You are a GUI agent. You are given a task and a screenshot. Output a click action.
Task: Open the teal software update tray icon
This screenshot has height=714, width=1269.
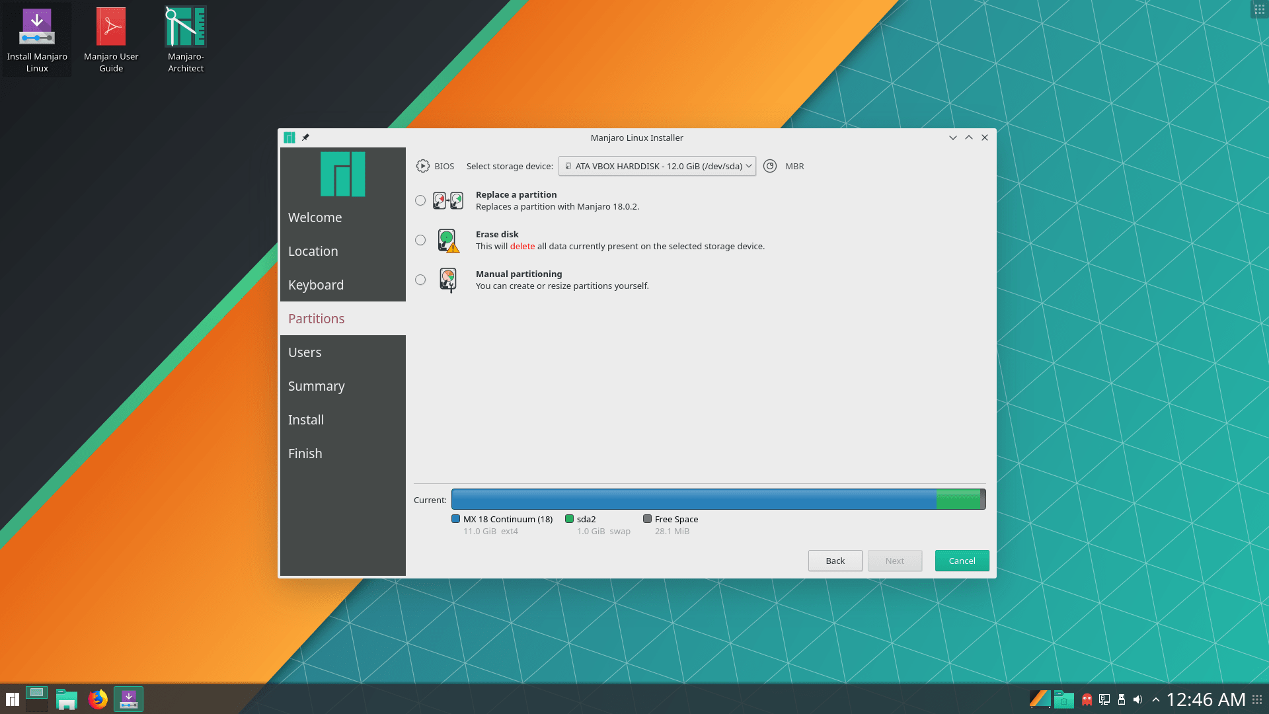click(1064, 699)
